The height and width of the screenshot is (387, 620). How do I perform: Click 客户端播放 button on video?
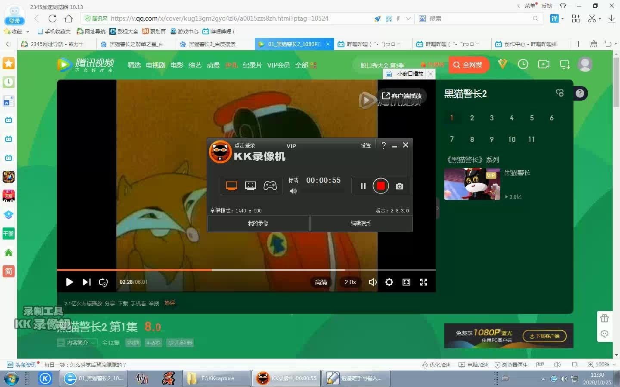[402, 96]
